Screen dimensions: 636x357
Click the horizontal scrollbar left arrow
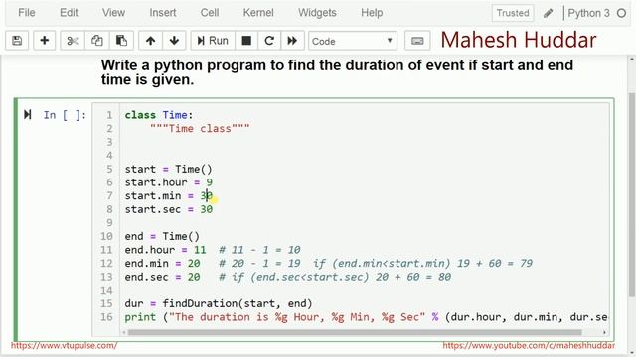124,333
